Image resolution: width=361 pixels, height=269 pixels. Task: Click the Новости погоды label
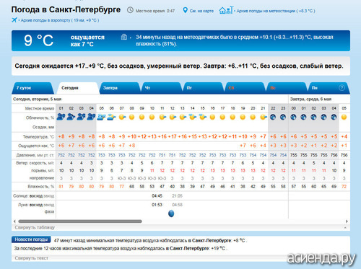[31, 239]
